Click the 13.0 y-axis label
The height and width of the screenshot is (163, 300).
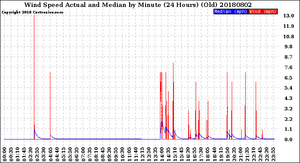tap(289, 16)
